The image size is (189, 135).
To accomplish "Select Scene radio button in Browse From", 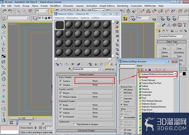I will point(122,102).
